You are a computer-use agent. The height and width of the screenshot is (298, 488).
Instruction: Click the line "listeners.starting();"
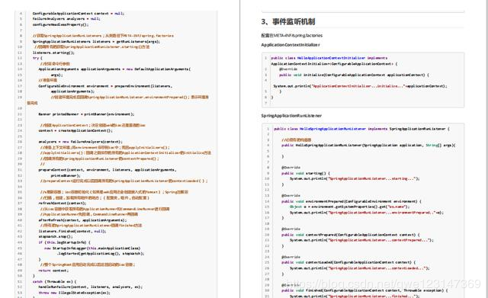pos(53,53)
